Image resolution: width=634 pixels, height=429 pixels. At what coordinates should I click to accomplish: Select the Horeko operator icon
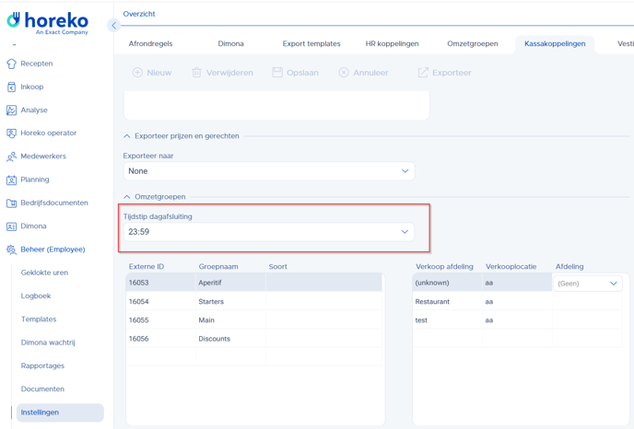pyautogui.click(x=11, y=133)
